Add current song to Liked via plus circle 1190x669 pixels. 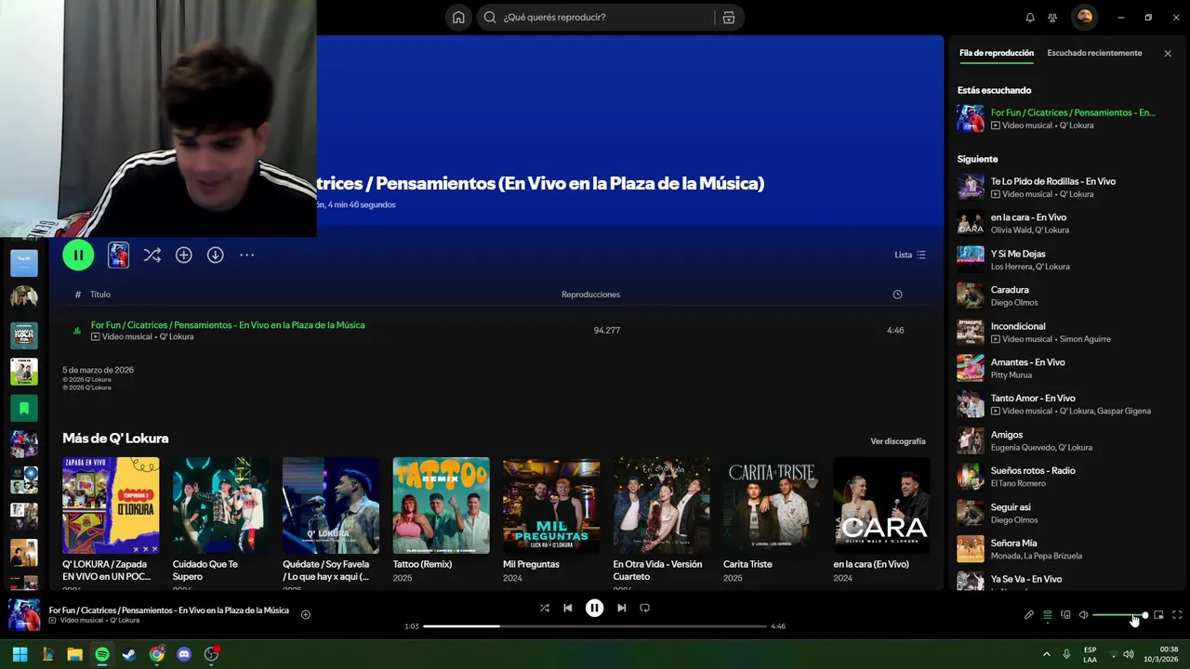[x=306, y=614]
